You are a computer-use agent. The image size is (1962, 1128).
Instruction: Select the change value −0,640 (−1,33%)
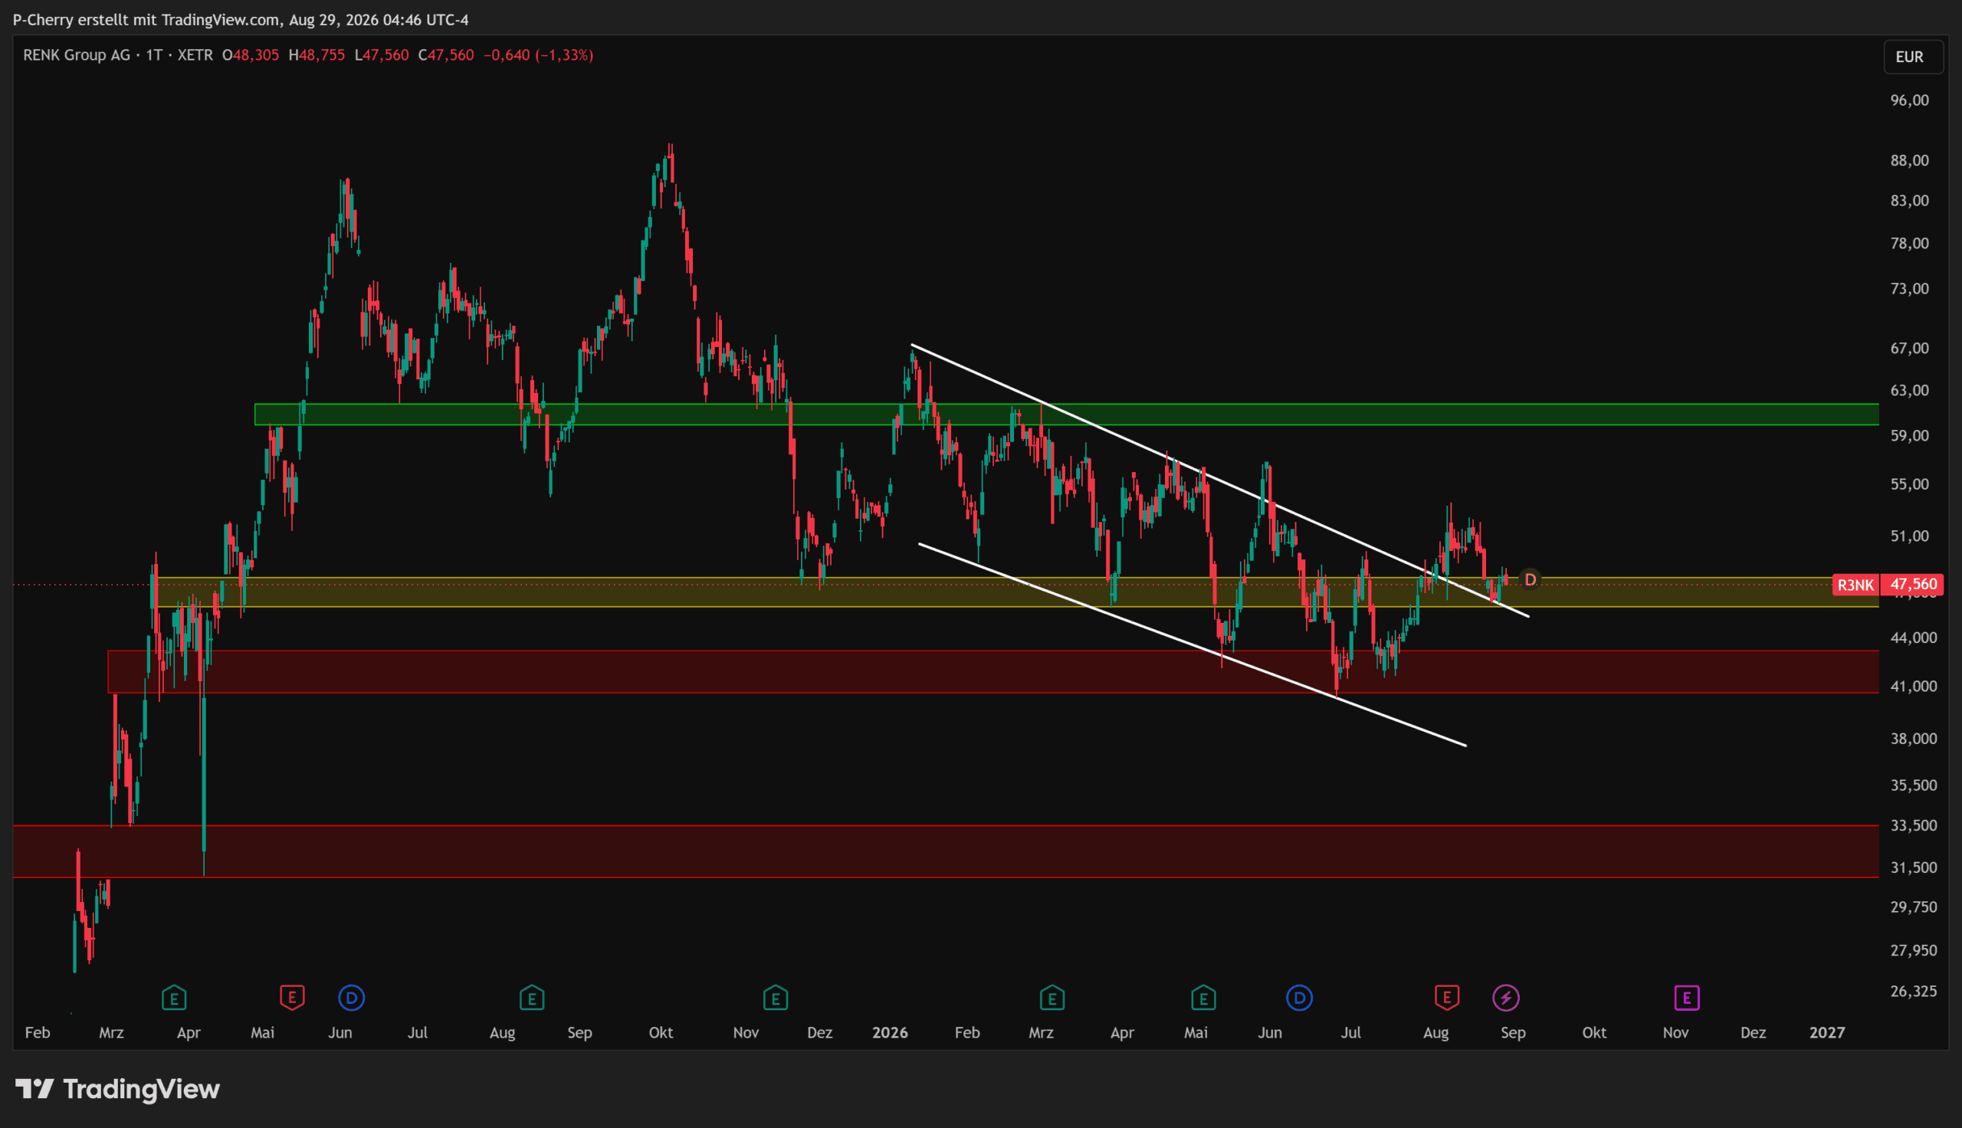point(538,55)
